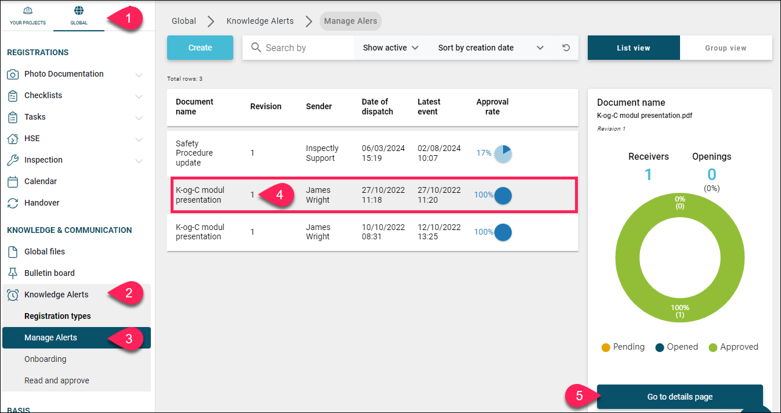
Task: Click the search magnifier icon
Action: (256, 48)
